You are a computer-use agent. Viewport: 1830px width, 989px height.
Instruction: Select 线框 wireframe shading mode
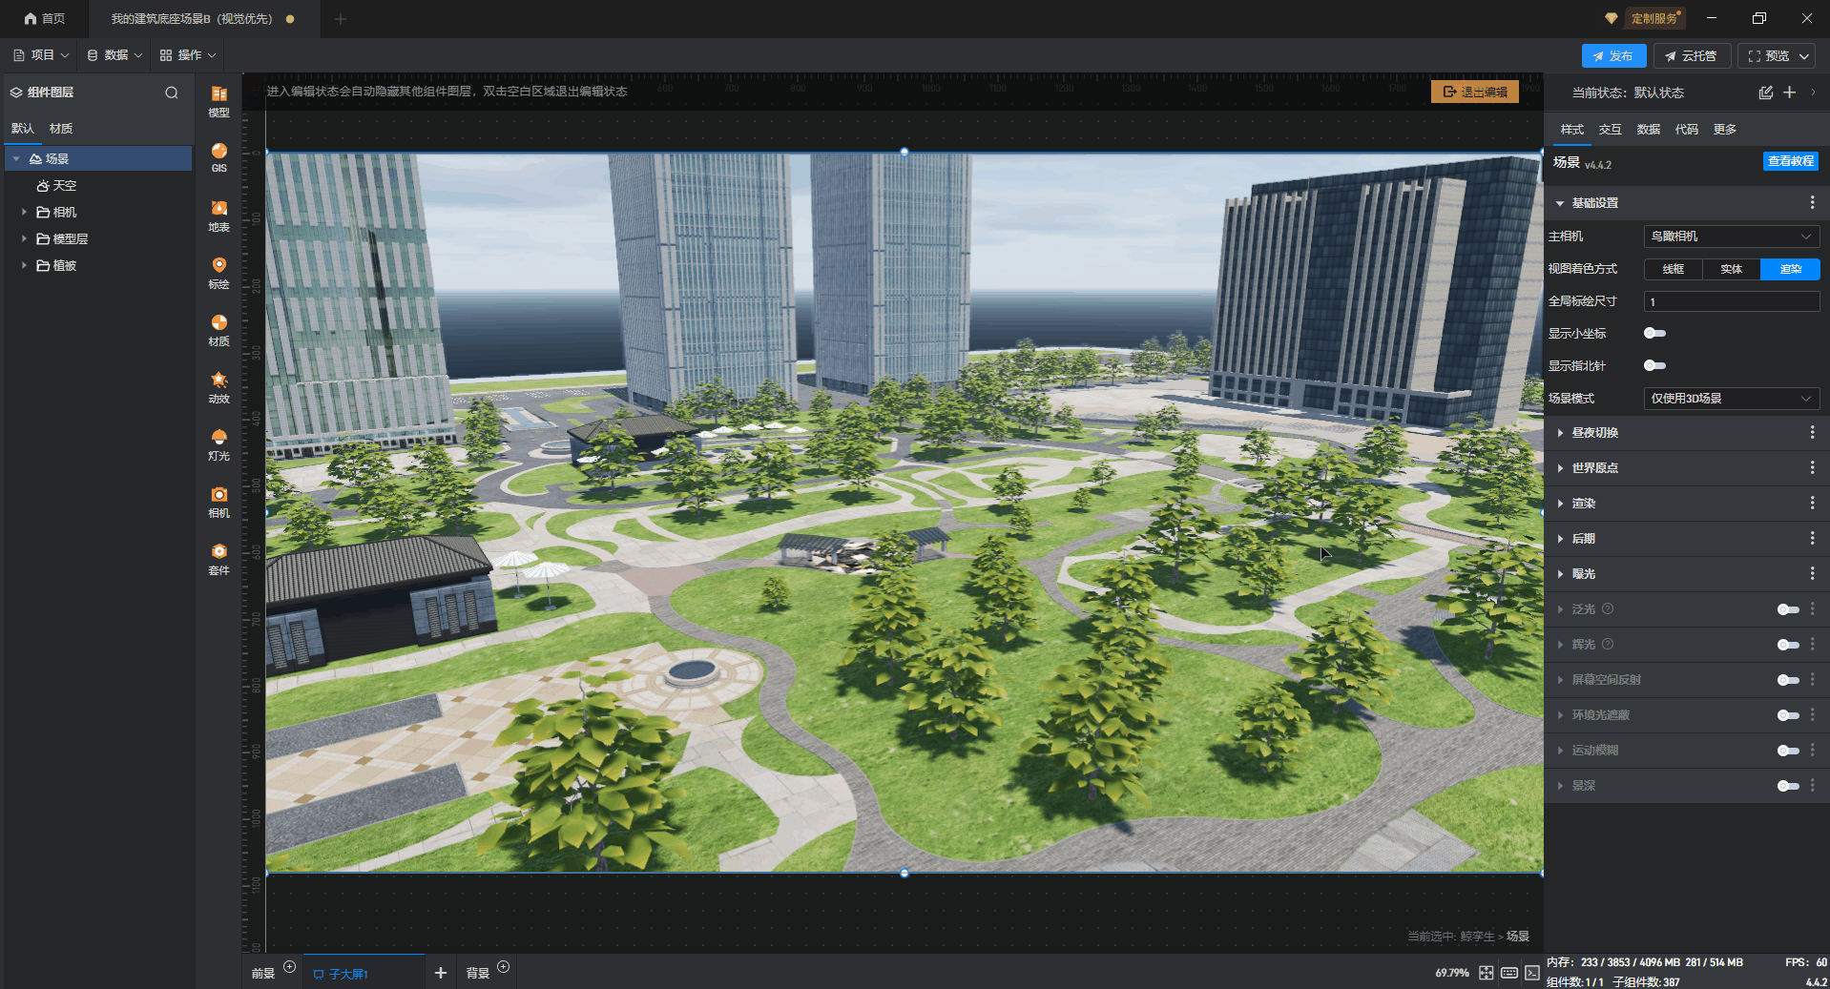[x=1673, y=269]
